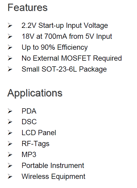Click the DSC list item
The image size is (137, 188).
pos(29,122)
